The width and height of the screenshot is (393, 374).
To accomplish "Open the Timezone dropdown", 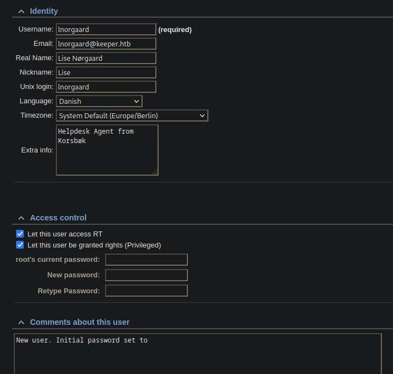I will (132, 115).
